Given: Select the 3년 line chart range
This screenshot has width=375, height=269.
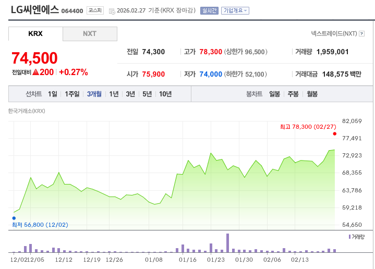Looking at the screenshot, I should click(130, 94).
